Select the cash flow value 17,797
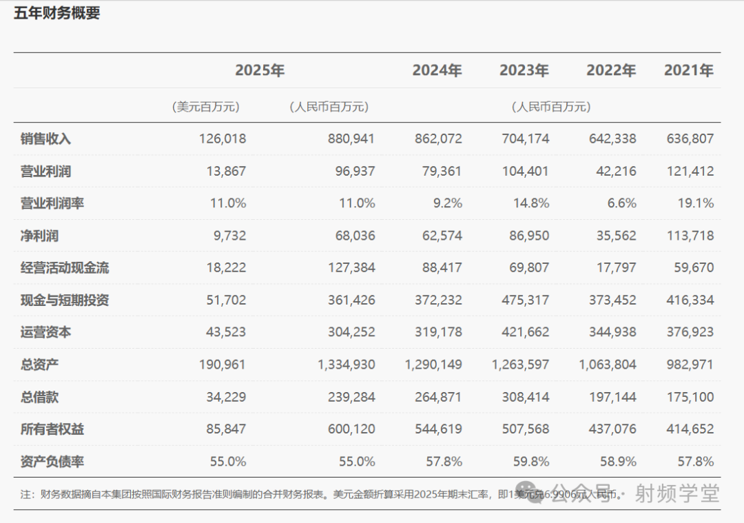744x523 pixels. click(617, 267)
